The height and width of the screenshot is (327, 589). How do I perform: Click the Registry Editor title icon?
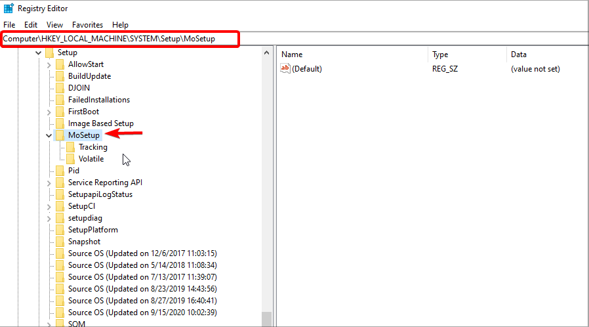pos(9,9)
